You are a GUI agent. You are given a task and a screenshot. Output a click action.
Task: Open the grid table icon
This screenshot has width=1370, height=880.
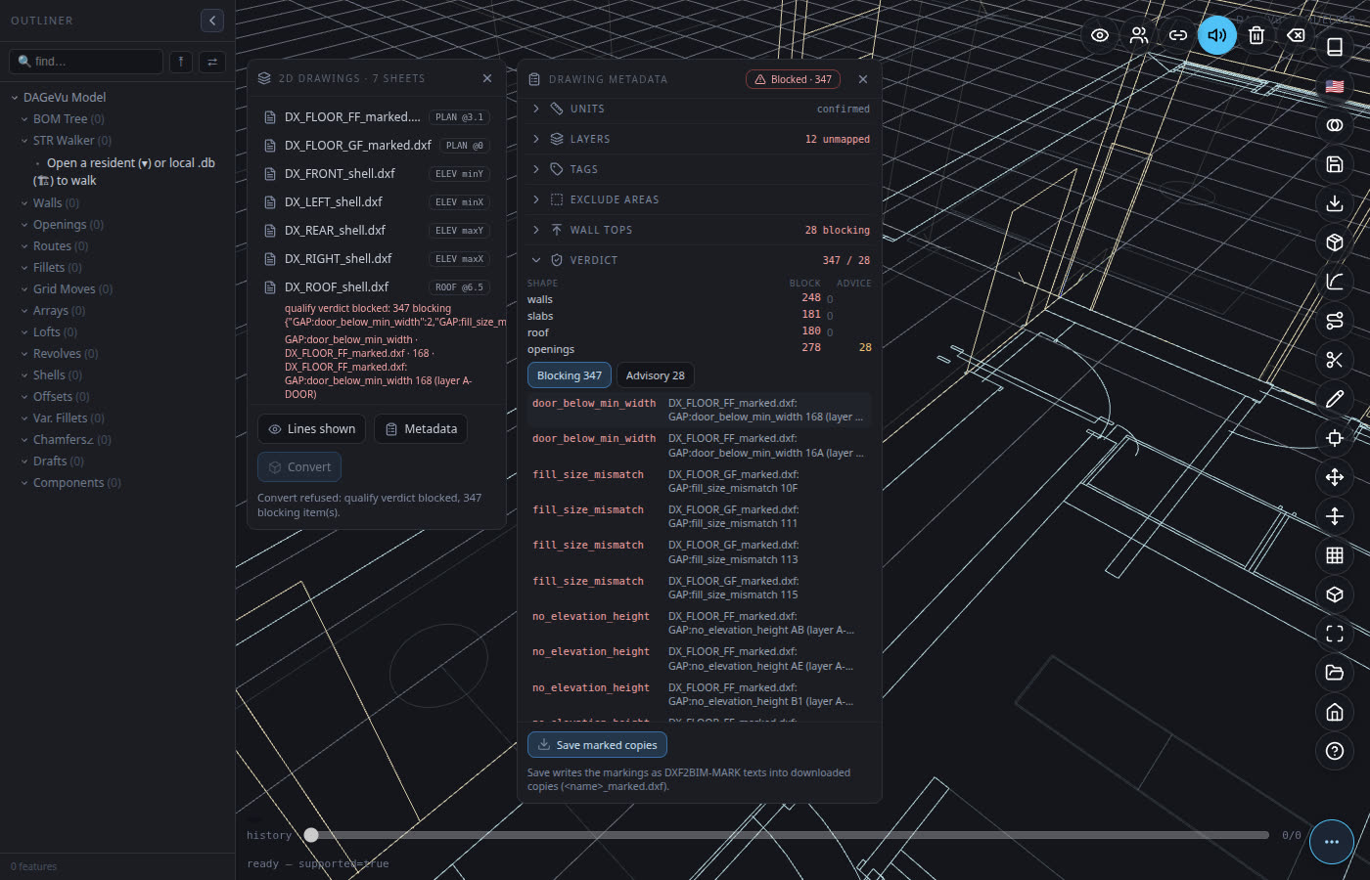pyautogui.click(x=1335, y=555)
